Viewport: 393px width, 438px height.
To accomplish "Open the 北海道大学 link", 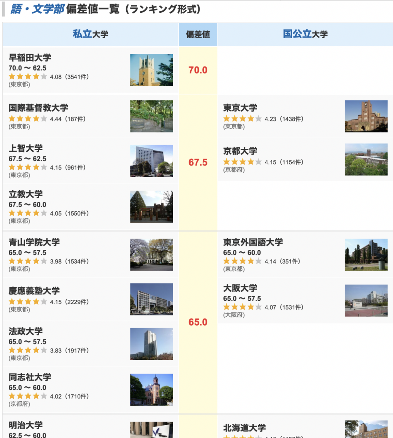I will point(245,428).
